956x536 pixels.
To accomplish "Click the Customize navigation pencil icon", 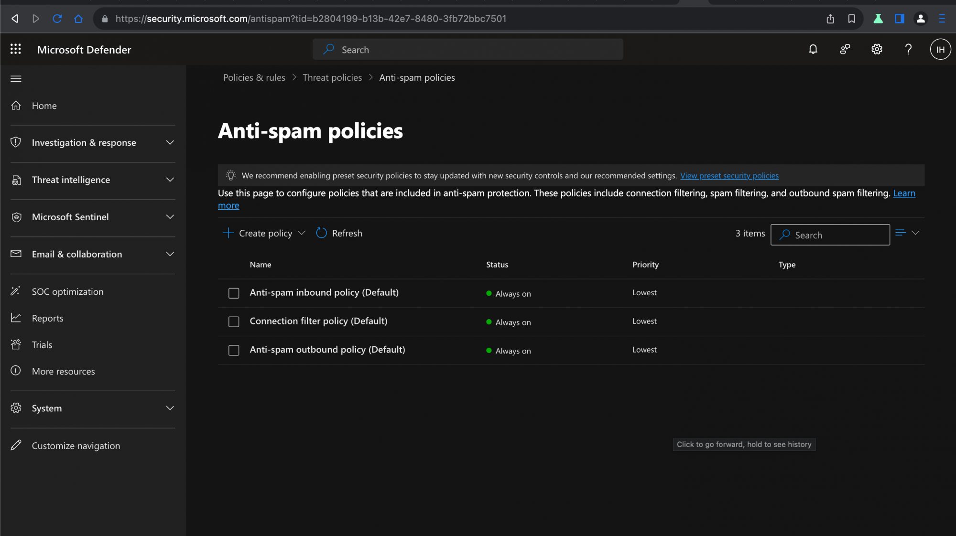I will pyautogui.click(x=16, y=445).
